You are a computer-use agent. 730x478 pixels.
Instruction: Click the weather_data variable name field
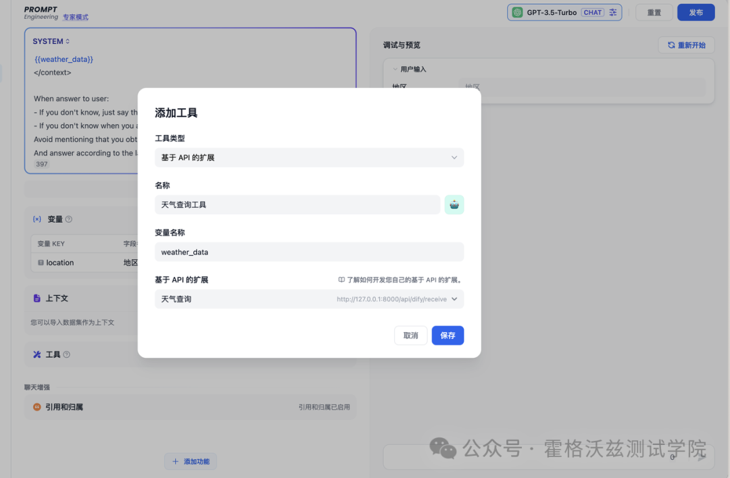309,252
